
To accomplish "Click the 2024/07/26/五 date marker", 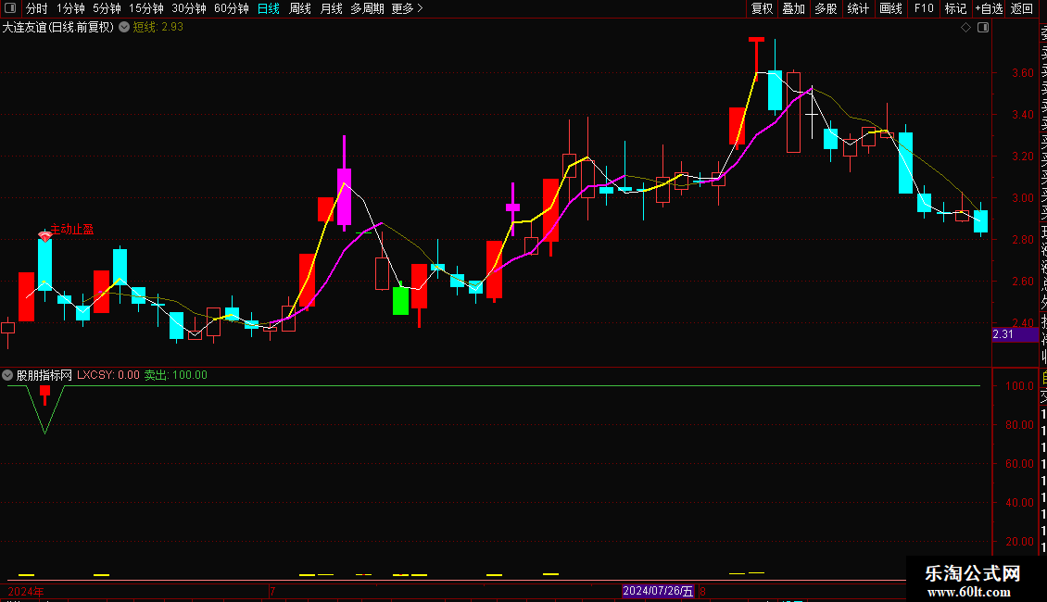I will (x=659, y=591).
